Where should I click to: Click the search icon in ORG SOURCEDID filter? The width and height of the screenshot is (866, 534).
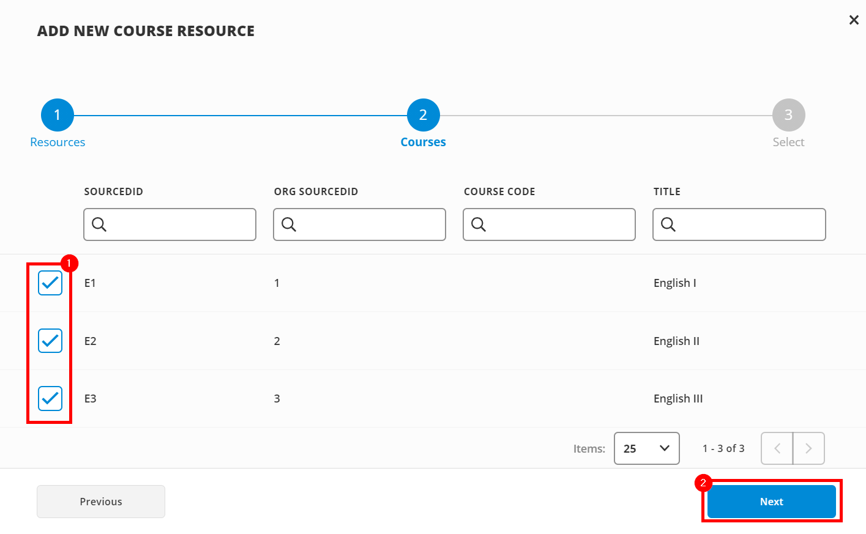tap(289, 224)
